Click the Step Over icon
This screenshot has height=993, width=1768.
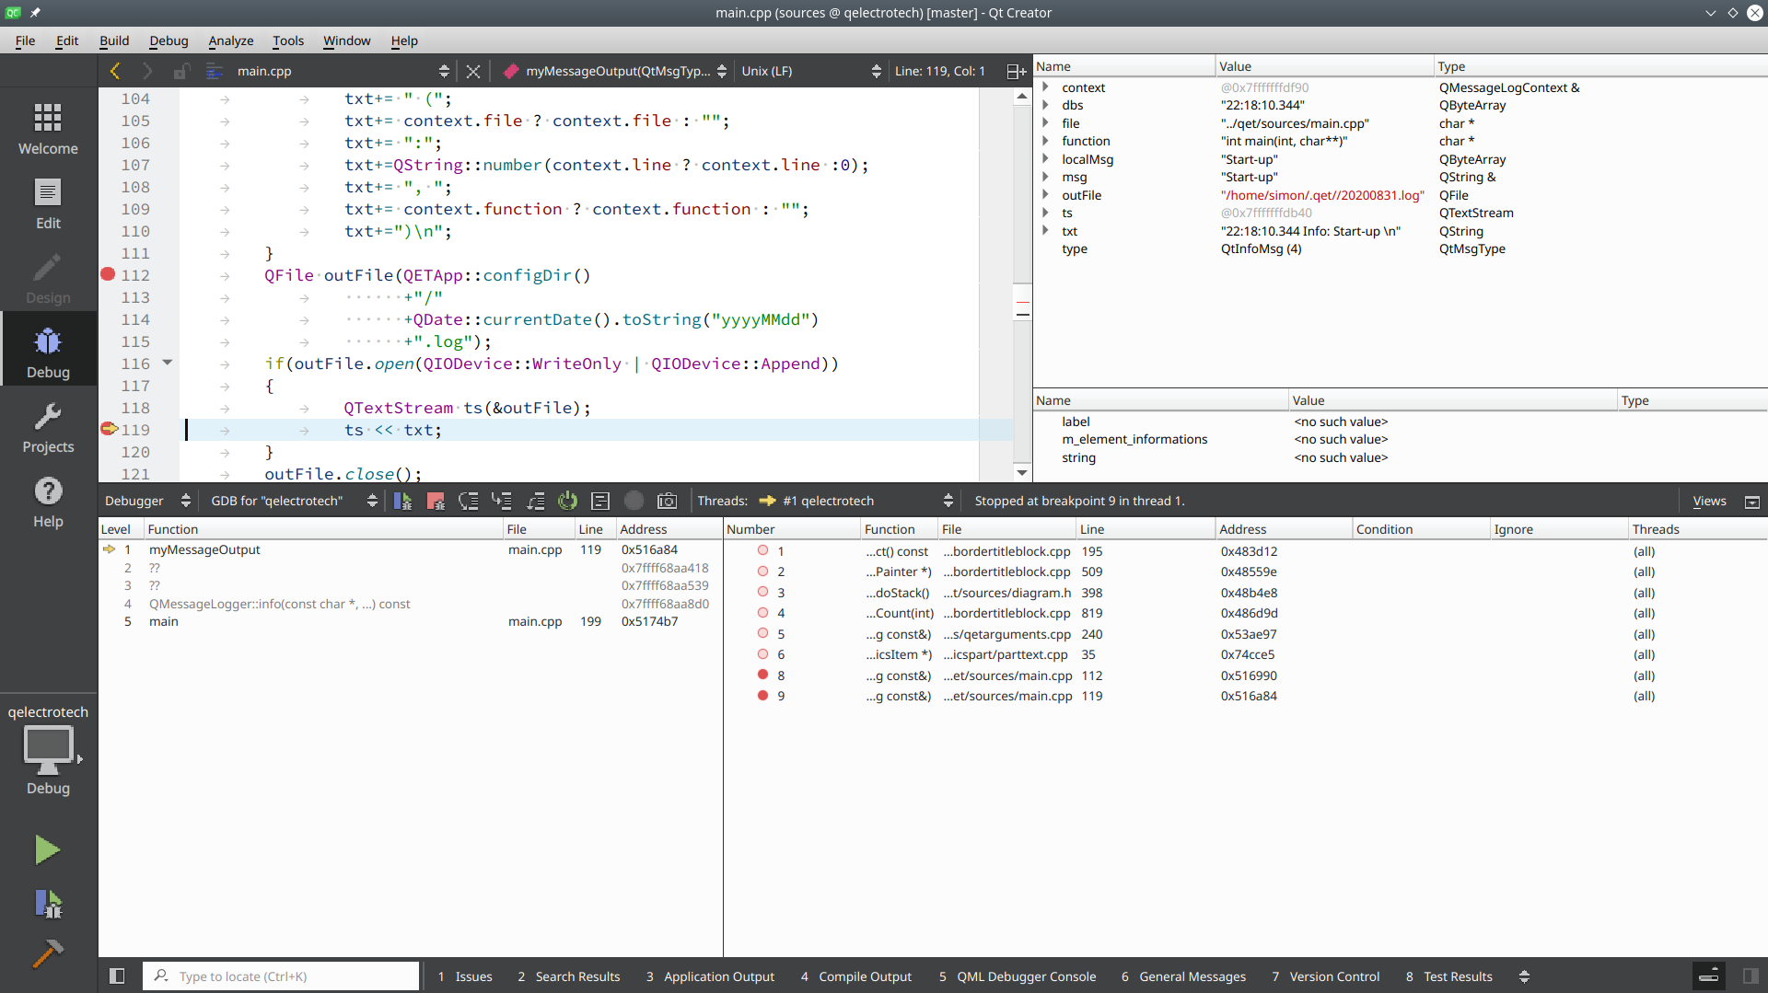[469, 501]
